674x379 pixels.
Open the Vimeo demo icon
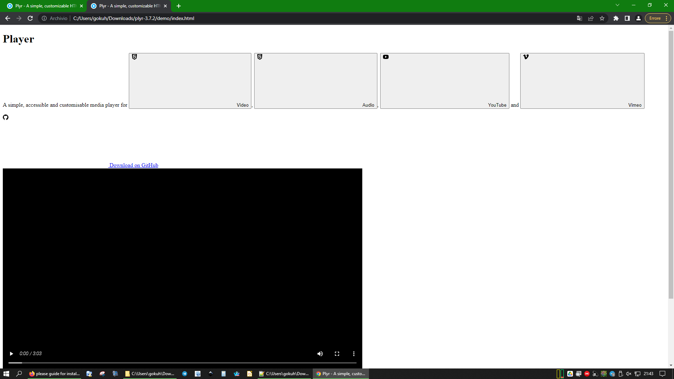click(526, 56)
